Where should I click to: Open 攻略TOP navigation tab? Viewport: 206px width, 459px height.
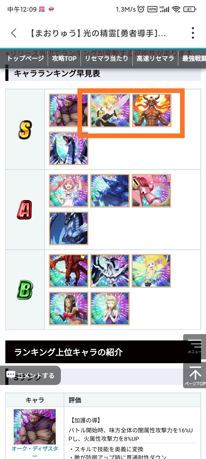pos(64,59)
